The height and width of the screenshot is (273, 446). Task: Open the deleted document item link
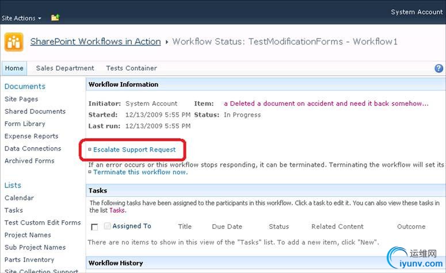tap(326, 103)
